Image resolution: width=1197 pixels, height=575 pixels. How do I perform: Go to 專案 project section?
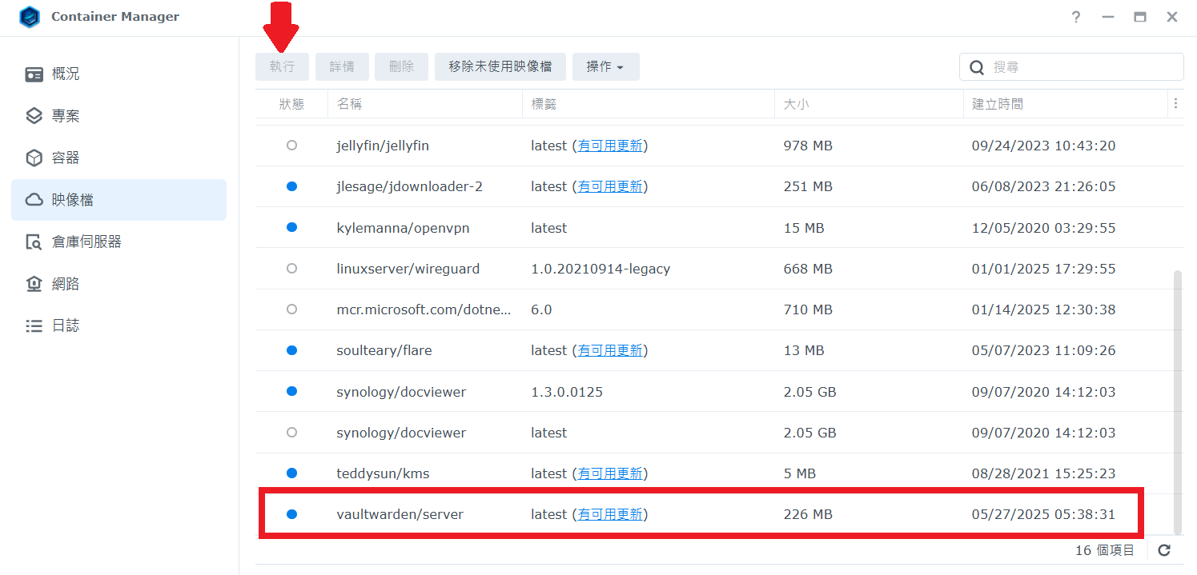coord(118,116)
